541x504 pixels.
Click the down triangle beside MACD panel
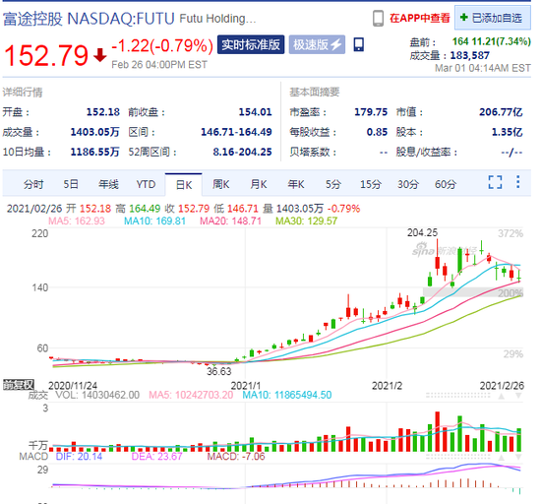(518, 458)
